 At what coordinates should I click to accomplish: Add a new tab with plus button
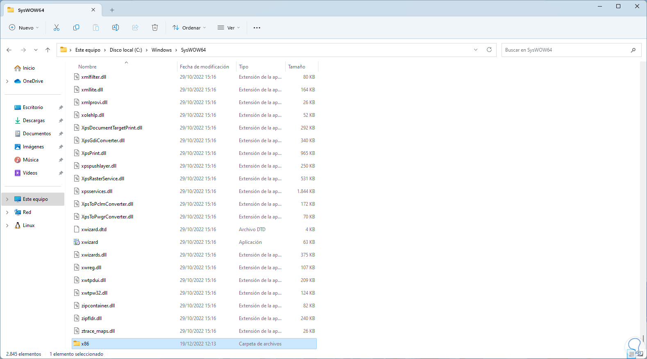pos(112,10)
